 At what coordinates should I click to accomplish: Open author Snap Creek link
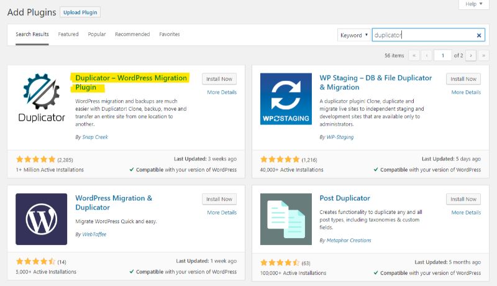coord(95,137)
